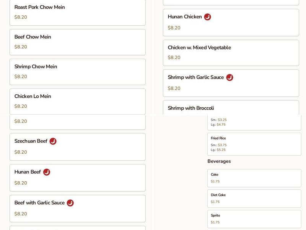Screen dimensions: 306x230
Task: Click the Hunan Beef $8.20 price
Action: [x=21, y=183]
